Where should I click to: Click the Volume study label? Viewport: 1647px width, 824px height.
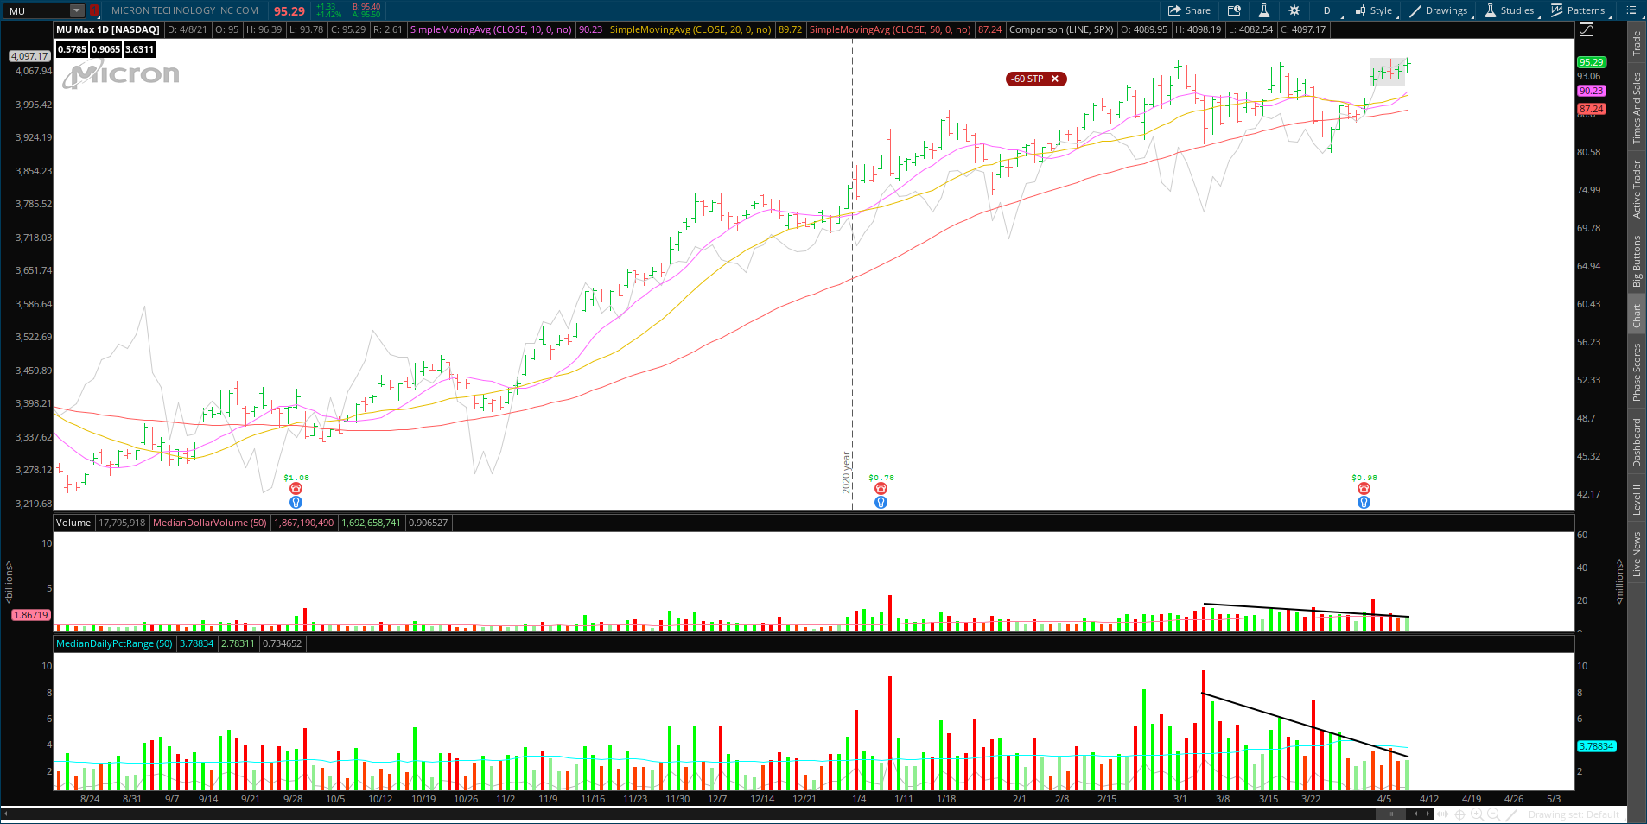tap(73, 523)
